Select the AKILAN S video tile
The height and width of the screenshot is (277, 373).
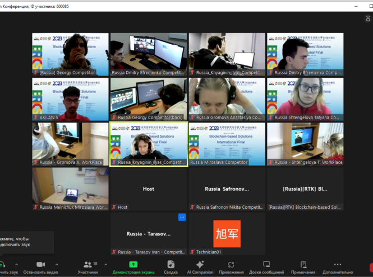(x=70, y=99)
